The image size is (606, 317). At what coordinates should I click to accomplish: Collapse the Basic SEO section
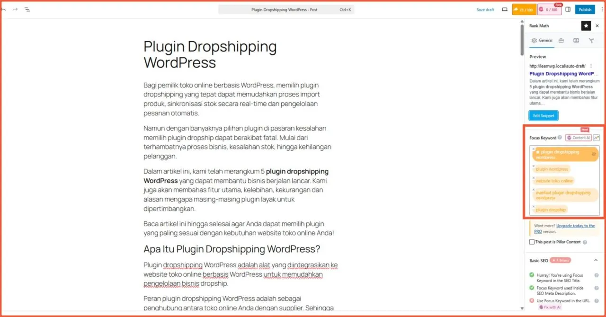click(x=596, y=260)
